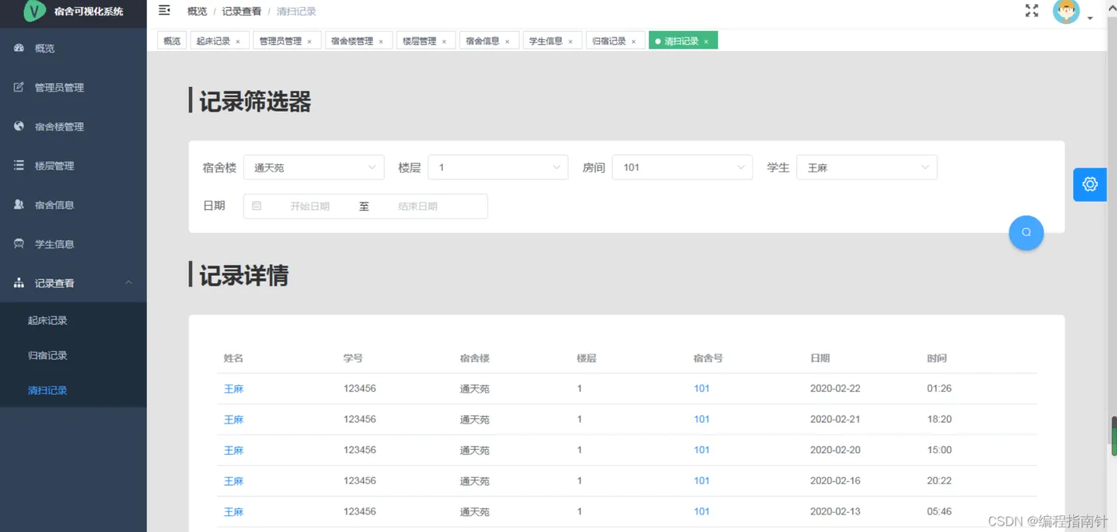Click the 管理员管理 edit icon
Screen dimensions: 1117x532
pos(19,88)
